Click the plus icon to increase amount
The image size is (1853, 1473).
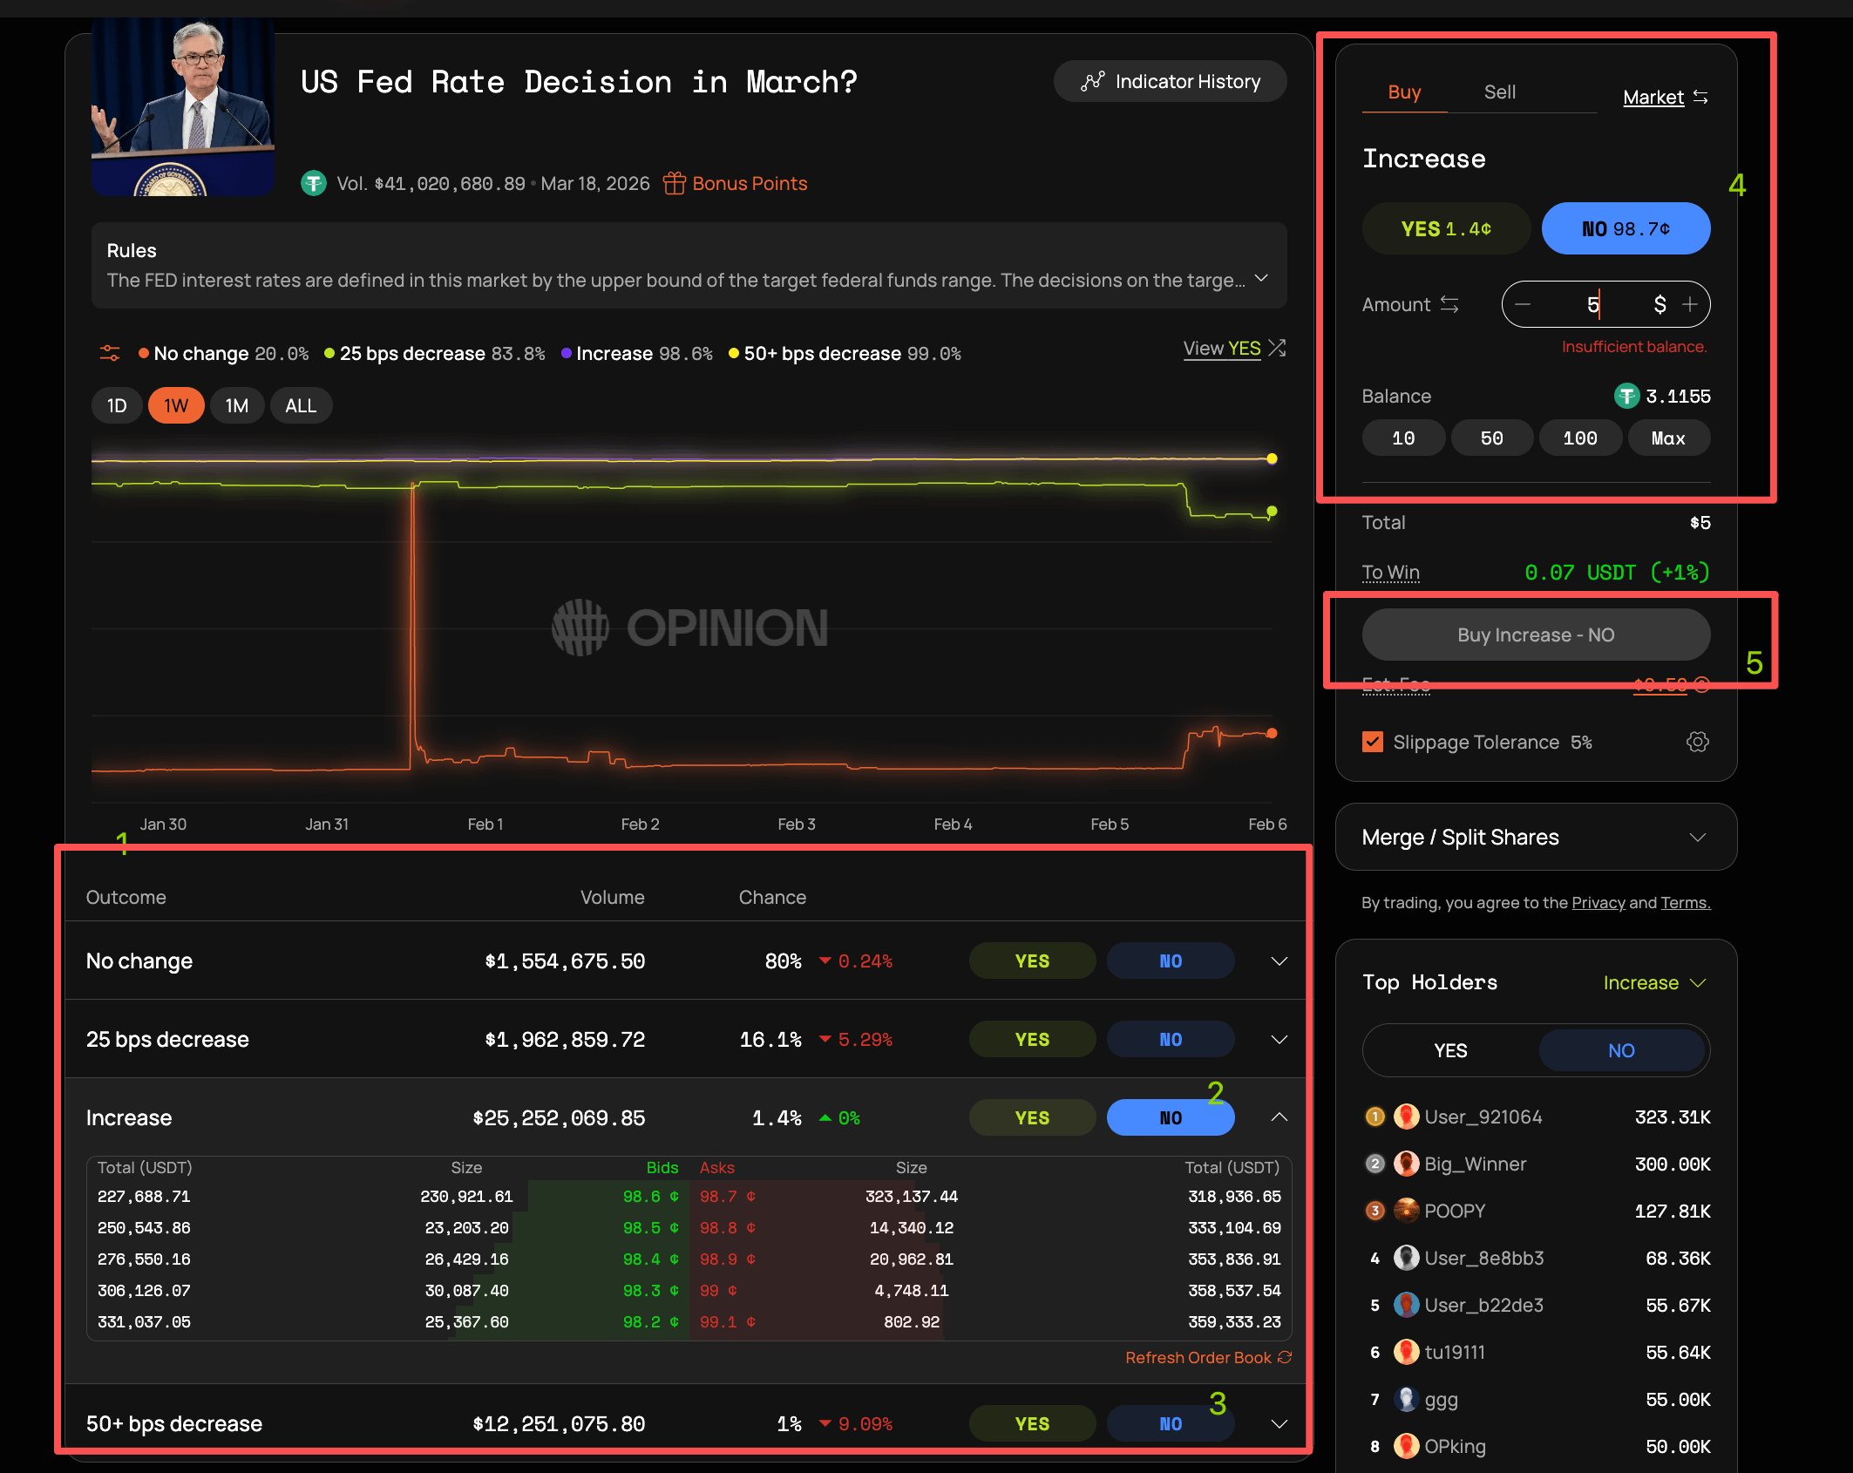point(1690,304)
